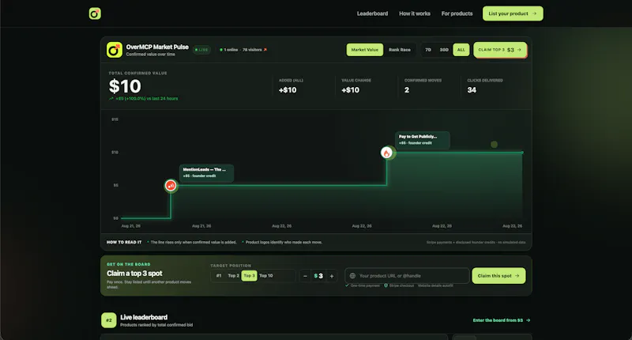This screenshot has width=632, height=340.
Task: Select the MentionLeads chart tooltip
Action: pyautogui.click(x=206, y=172)
